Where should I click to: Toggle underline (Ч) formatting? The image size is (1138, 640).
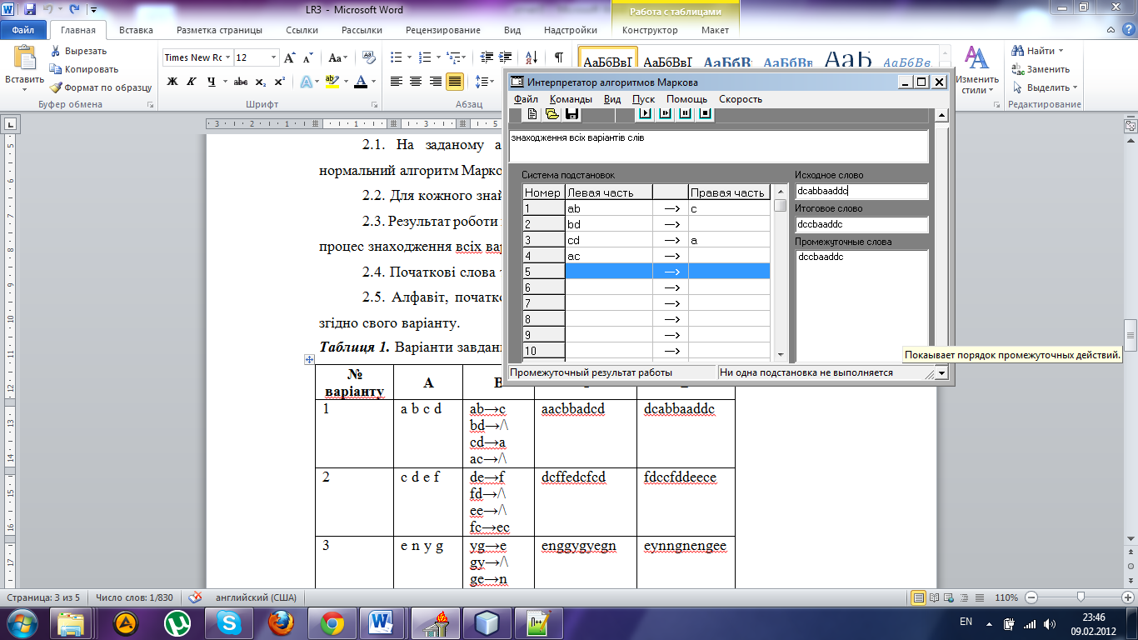(x=212, y=82)
